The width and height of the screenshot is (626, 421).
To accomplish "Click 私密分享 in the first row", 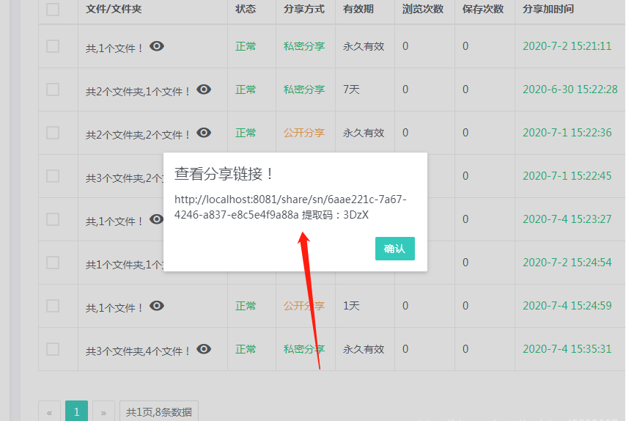I will [x=304, y=46].
